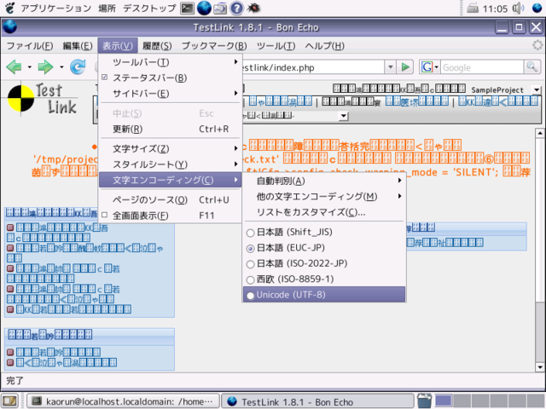
Task: Open リストをカスタマイズ(C)... dialog
Action: pos(324,212)
